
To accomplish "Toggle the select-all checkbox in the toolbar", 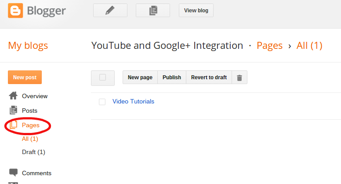I will [103, 77].
